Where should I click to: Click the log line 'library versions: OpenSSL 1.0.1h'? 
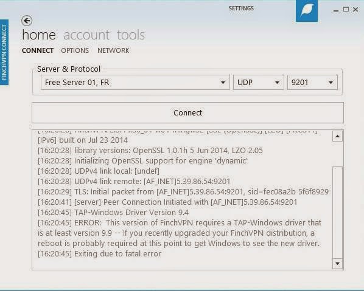pyautogui.click(x=150, y=151)
